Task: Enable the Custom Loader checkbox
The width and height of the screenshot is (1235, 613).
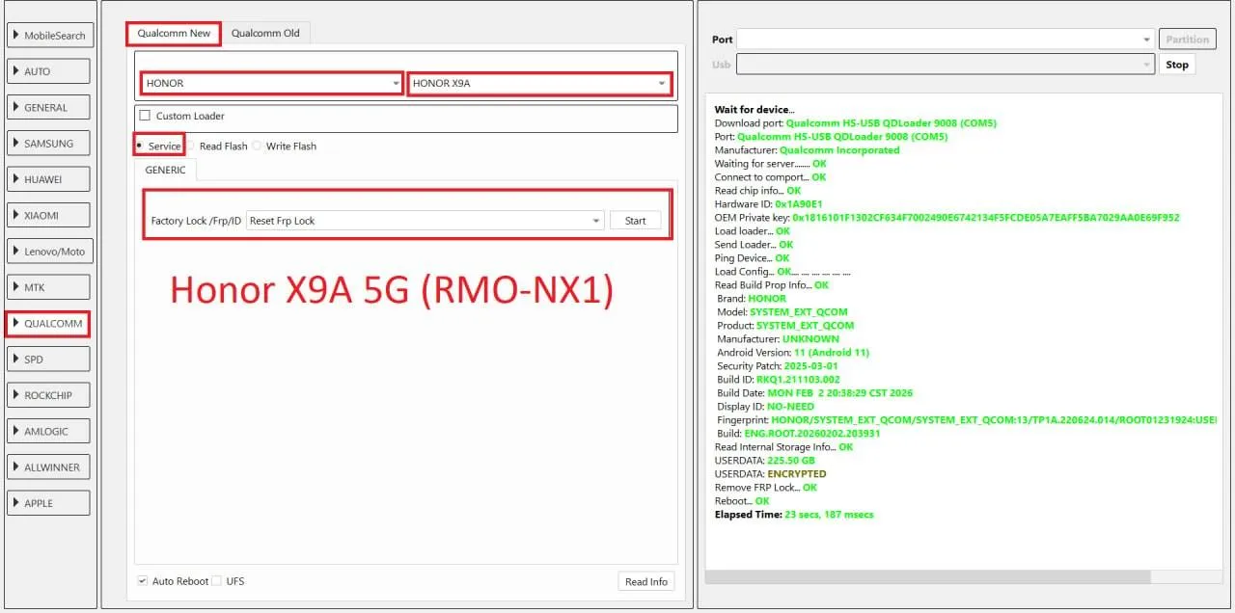Action: [146, 116]
